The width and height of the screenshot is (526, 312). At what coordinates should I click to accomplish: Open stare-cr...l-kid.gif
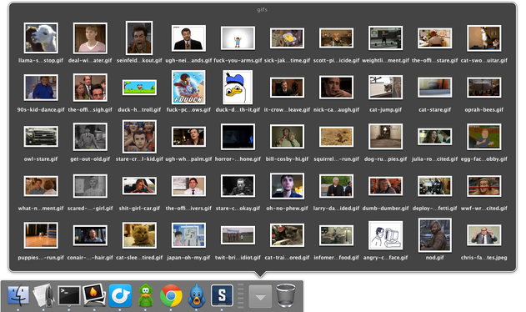pyautogui.click(x=139, y=136)
